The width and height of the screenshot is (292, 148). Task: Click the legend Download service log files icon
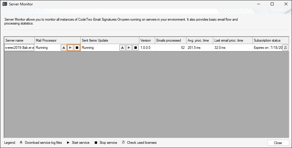(x=21, y=142)
